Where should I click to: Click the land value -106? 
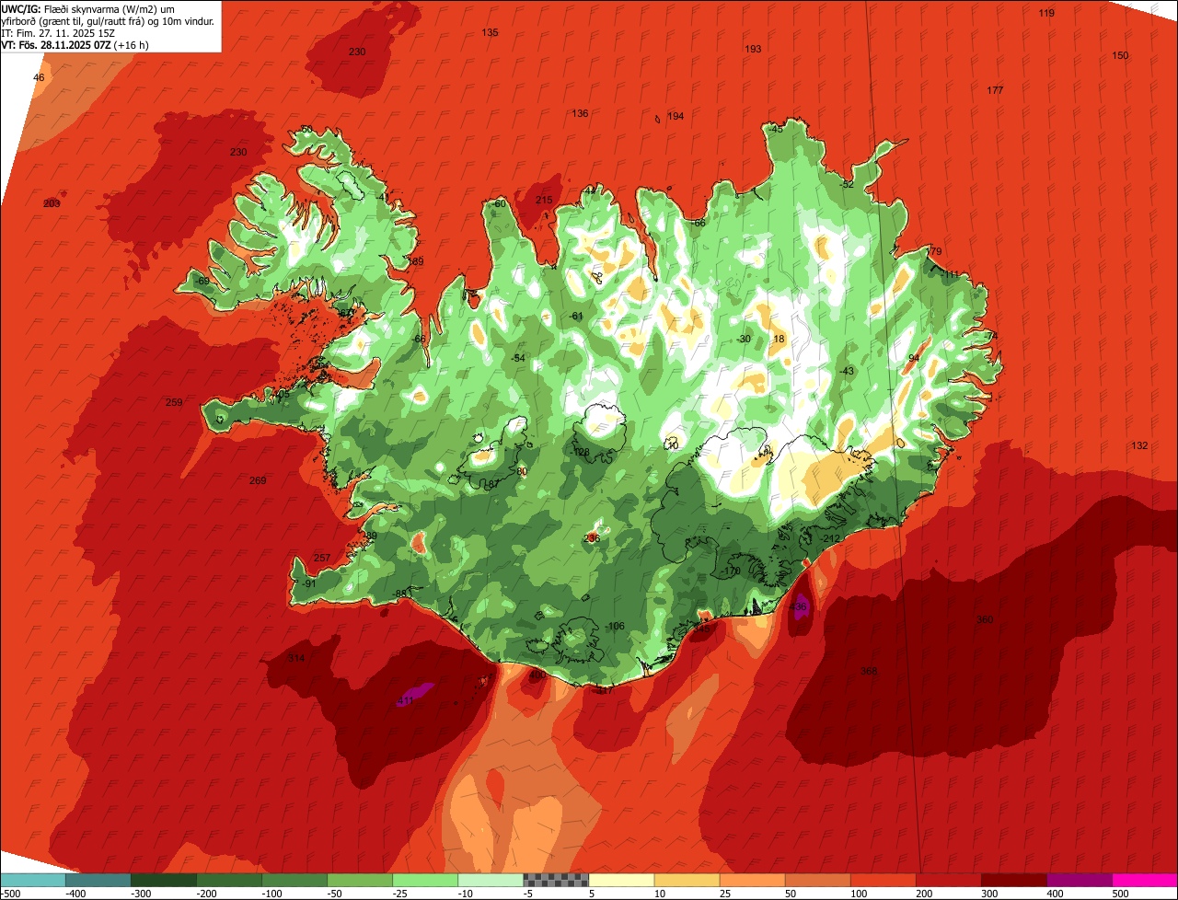tap(616, 626)
